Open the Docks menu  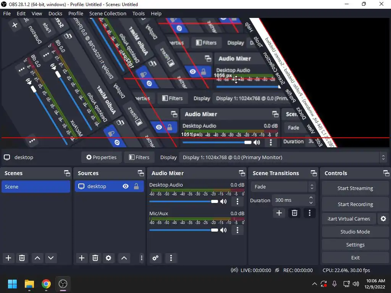coord(55,13)
